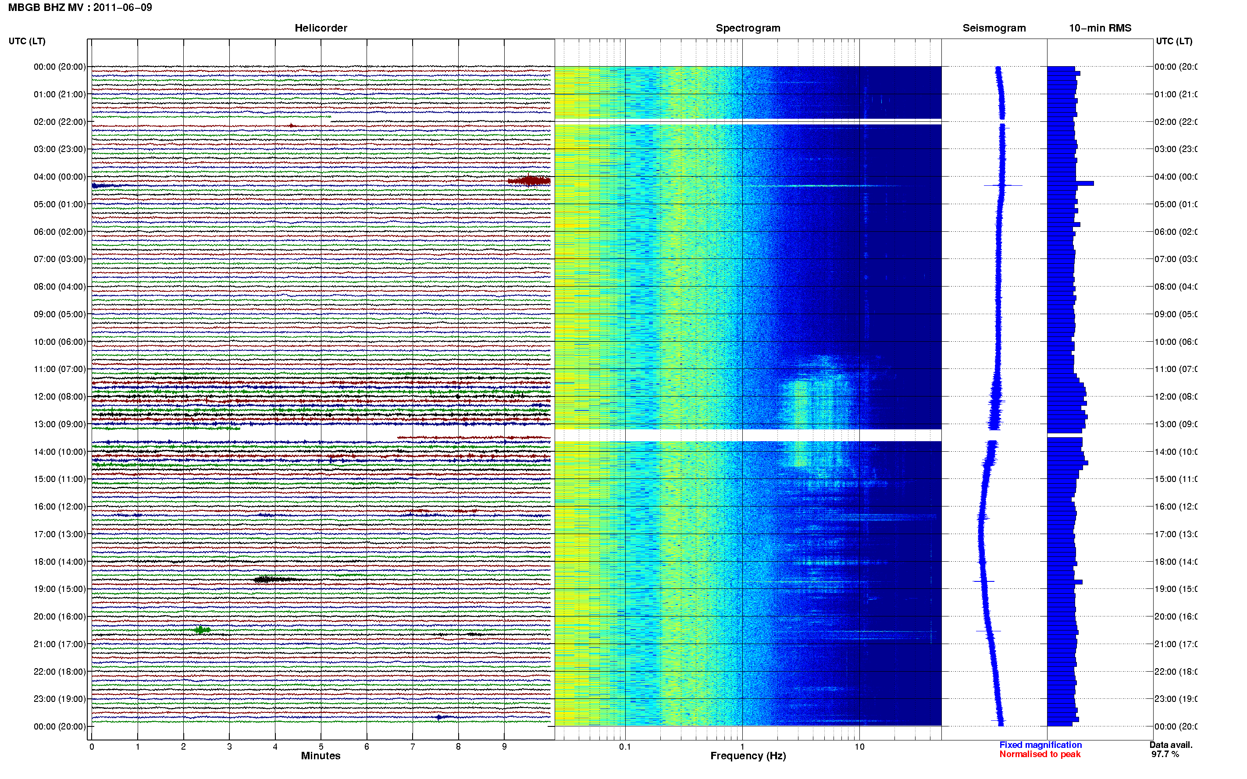Click the left '03:00 (23:00)' time label

point(60,149)
